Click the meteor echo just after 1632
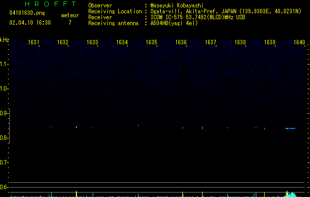Image resolution: width=310 pixels, height=197 pixels. tap(76, 127)
